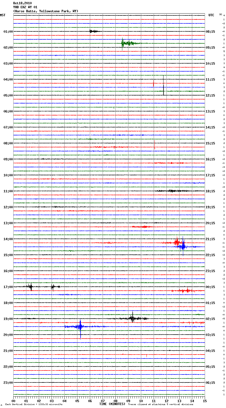
Task: Click the 08:15 UTC time label
Action: 210,32
